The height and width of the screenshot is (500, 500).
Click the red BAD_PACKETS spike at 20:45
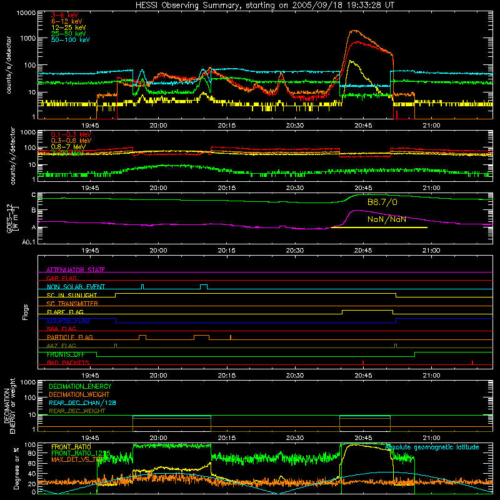pyautogui.click(x=363, y=362)
